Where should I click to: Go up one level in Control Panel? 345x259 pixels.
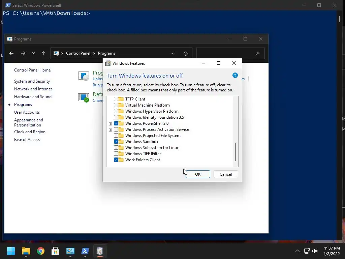coord(43,53)
